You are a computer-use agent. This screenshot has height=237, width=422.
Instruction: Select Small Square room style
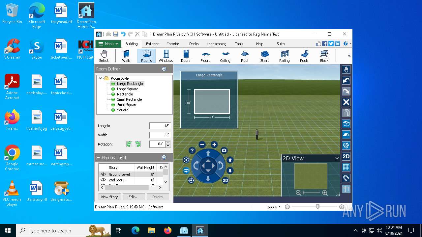[x=127, y=105]
